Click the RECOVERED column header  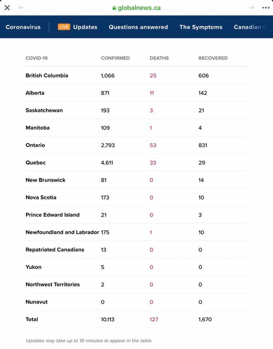213,58
